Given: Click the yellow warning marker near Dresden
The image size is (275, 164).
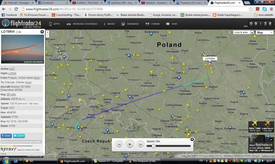Looking at the screenshot, I should point(80,100).
